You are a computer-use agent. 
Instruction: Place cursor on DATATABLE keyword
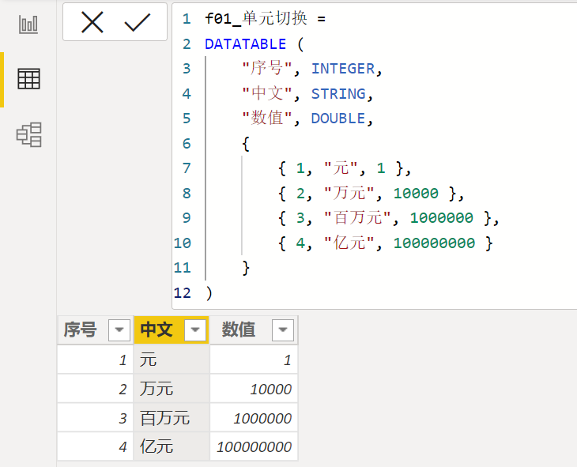tap(246, 44)
